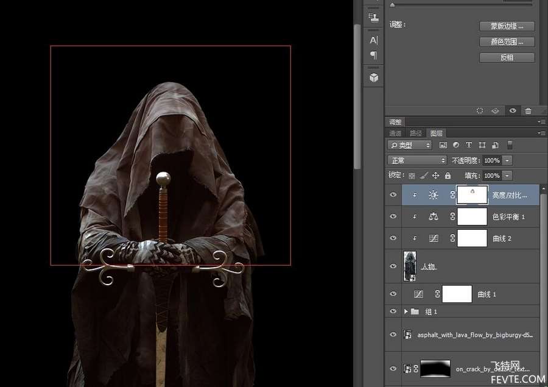This screenshot has width=548, height=387.
Task: Filter layers by adjustment layer icon
Action: point(456,145)
